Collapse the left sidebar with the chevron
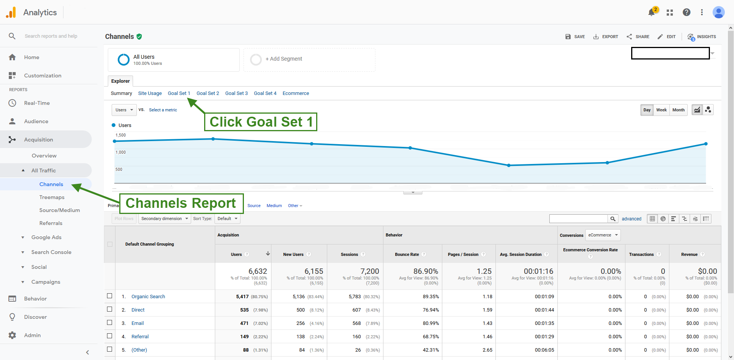The width and height of the screenshot is (734, 360). tap(88, 352)
